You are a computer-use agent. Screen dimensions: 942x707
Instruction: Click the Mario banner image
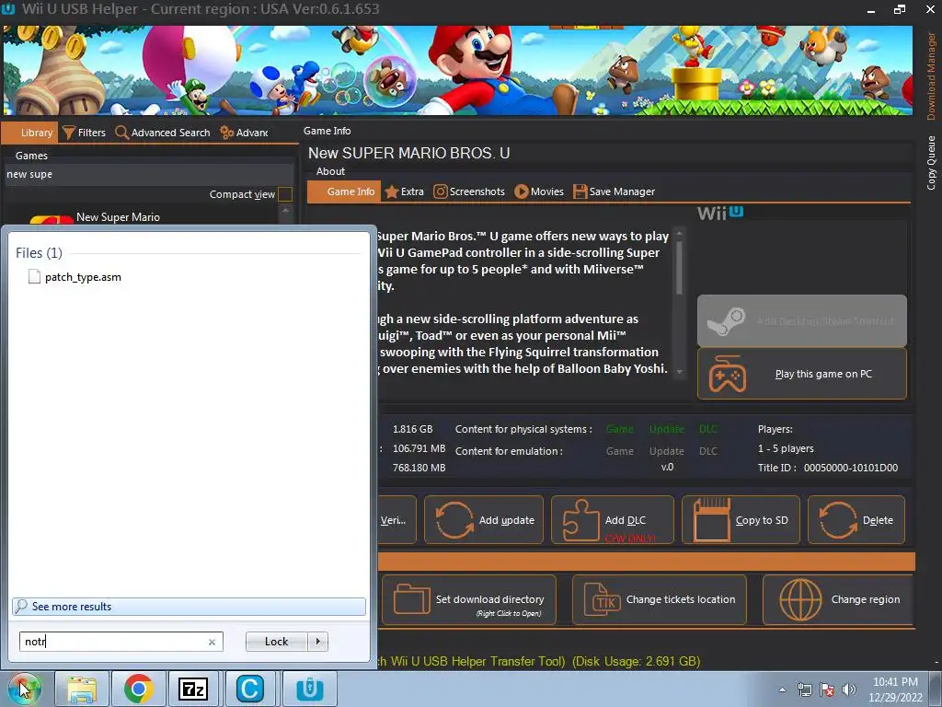(458, 70)
